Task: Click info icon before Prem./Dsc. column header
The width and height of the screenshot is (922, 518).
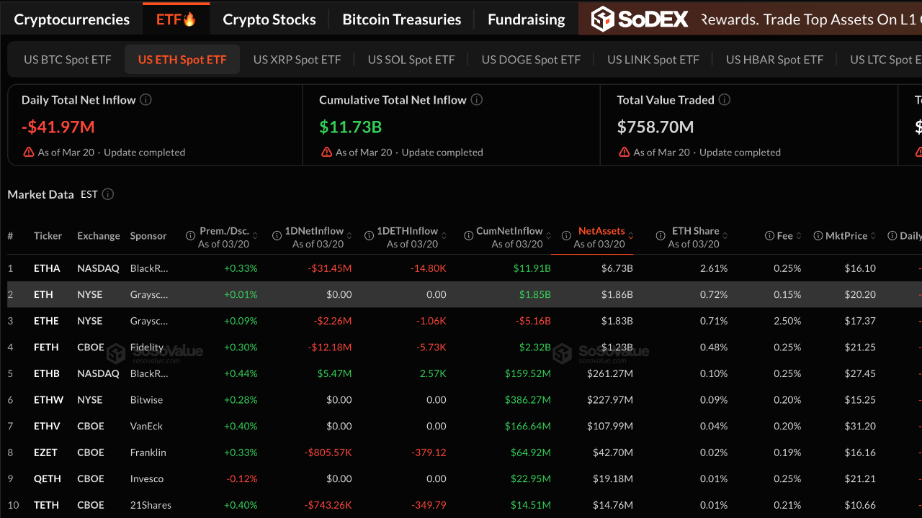Action: pyautogui.click(x=191, y=236)
